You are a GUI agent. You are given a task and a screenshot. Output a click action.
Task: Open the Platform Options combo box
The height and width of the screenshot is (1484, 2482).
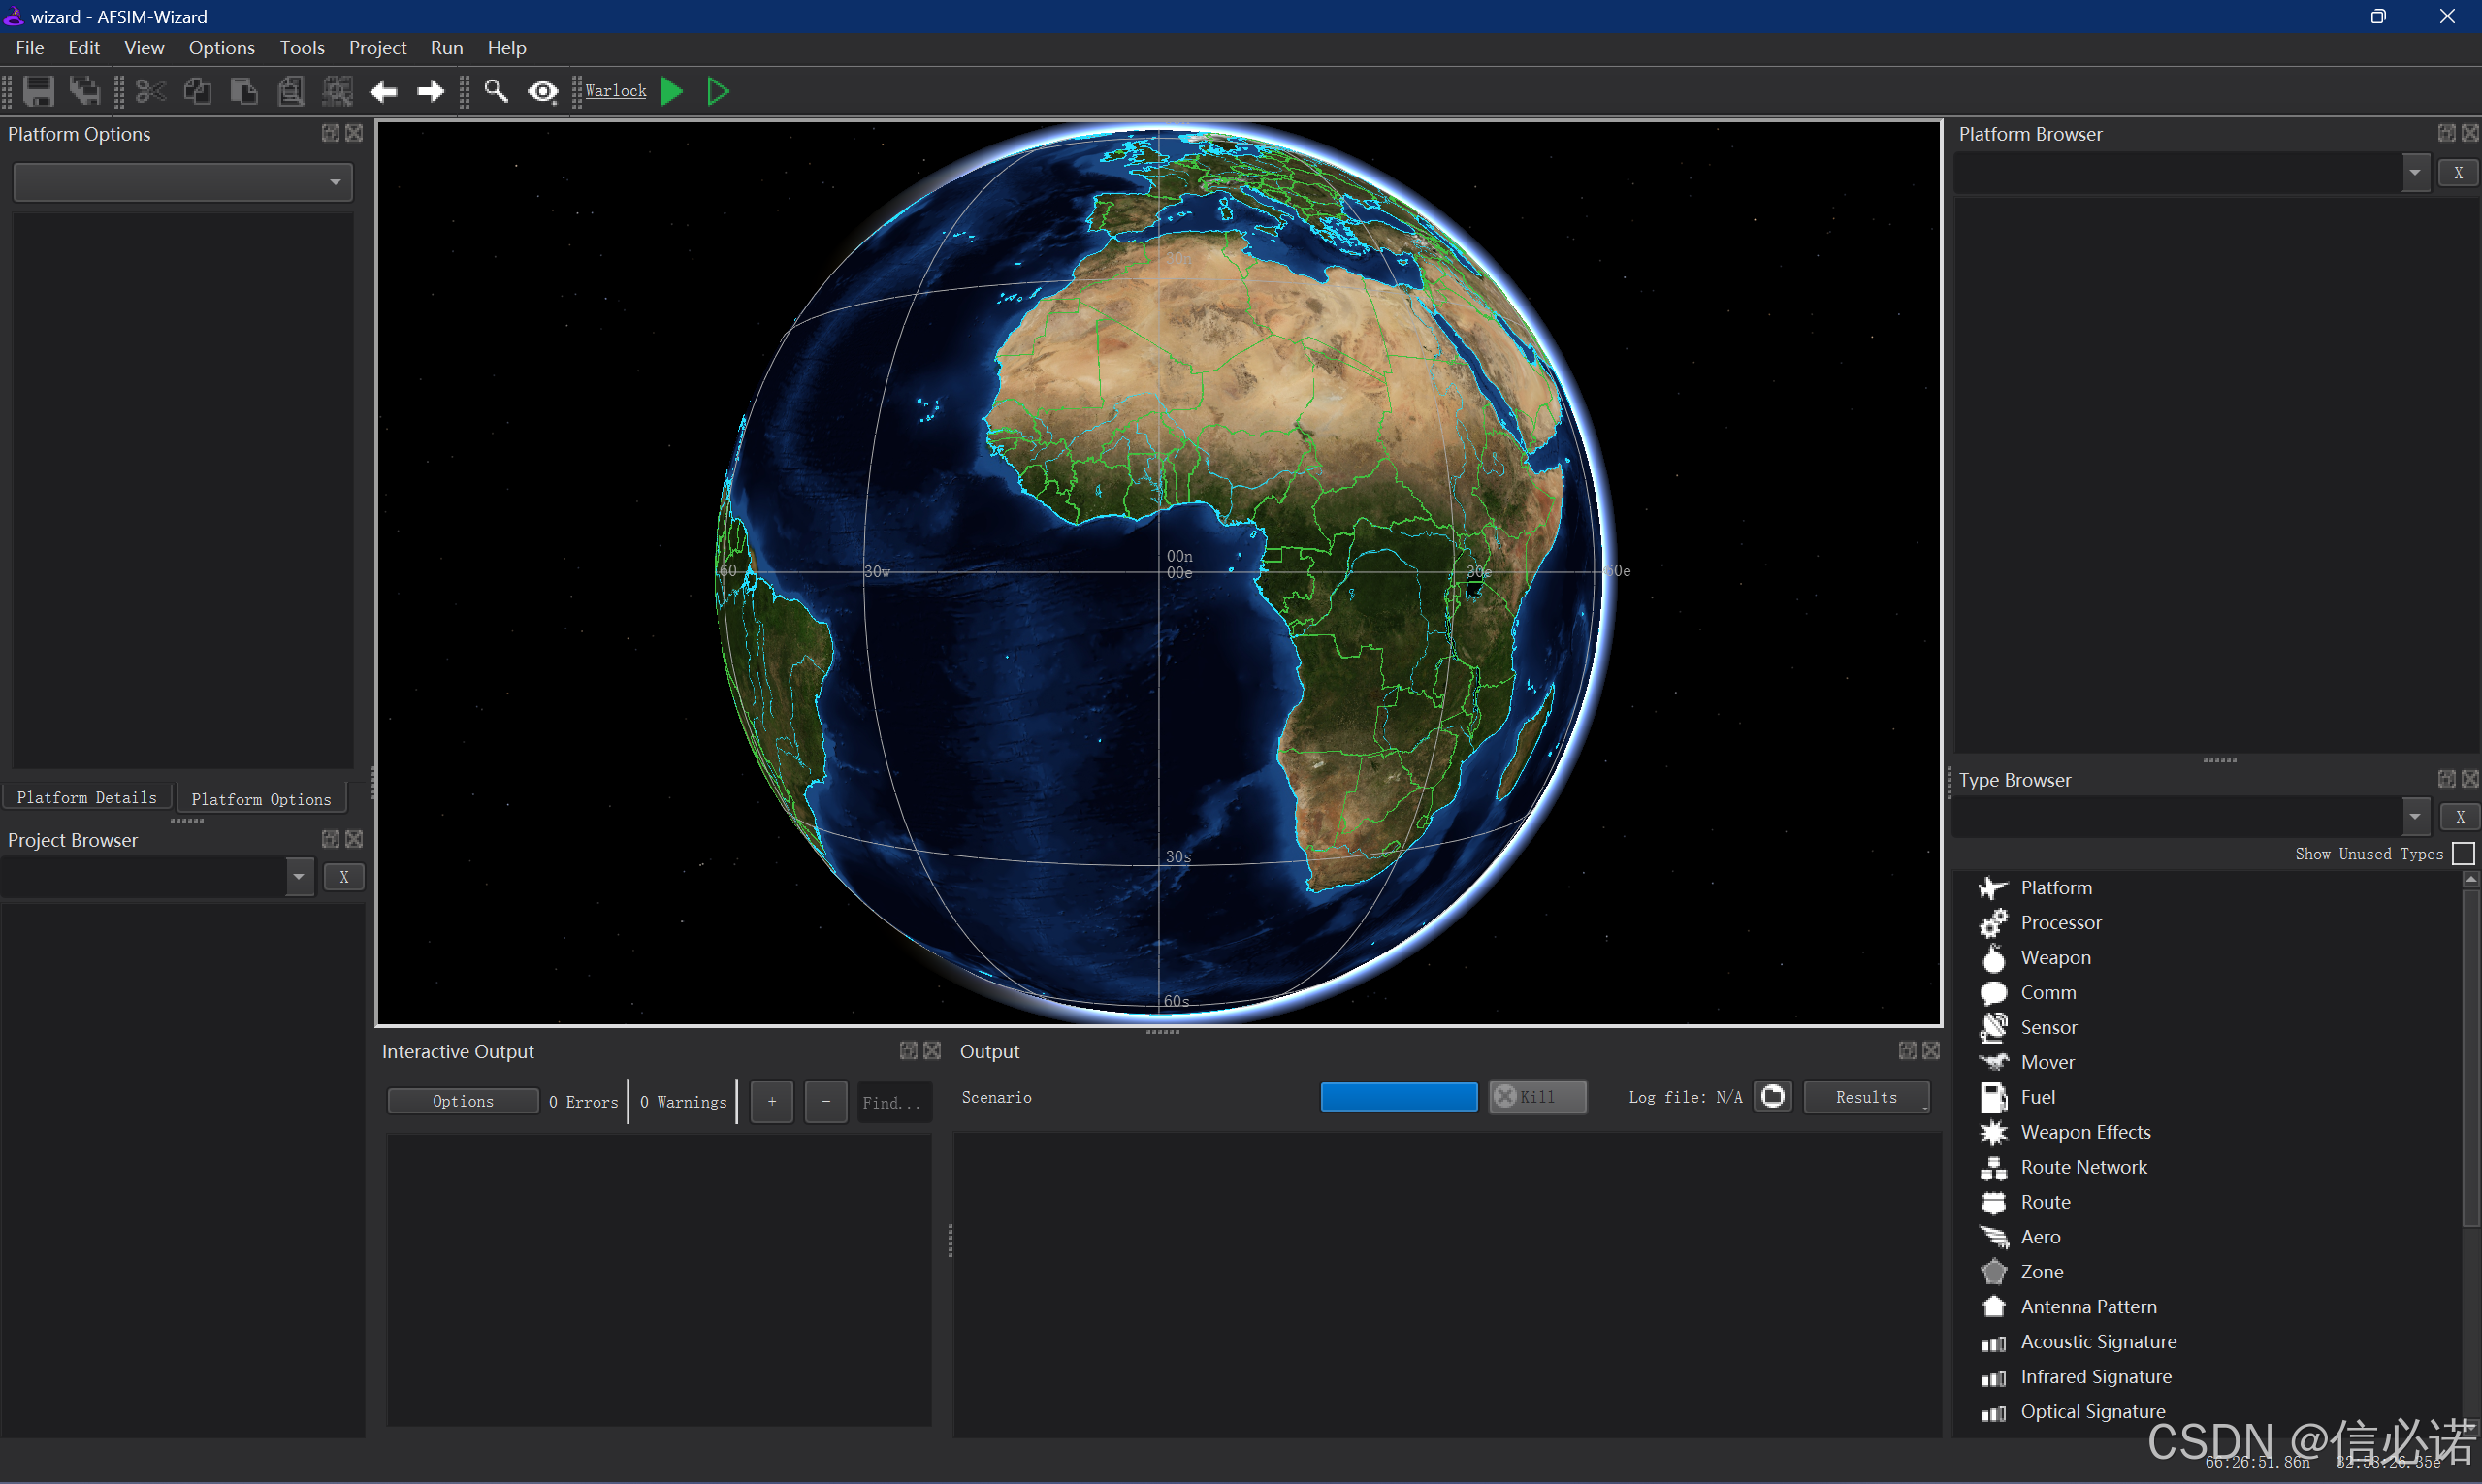tap(183, 182)
